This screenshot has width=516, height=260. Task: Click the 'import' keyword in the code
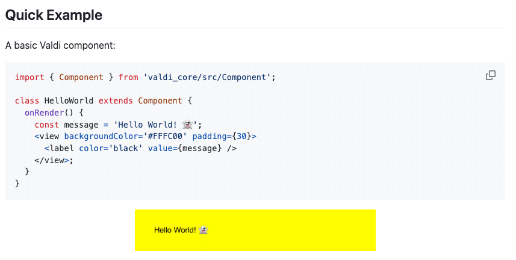[x=30, y=77]
